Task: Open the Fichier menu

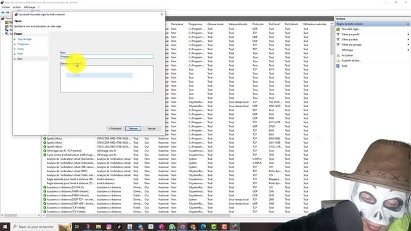Action: [x=6, y=7]
